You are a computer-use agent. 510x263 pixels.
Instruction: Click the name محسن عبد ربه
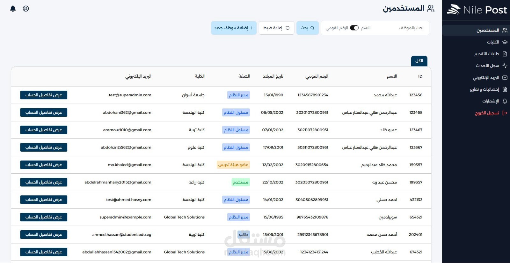click(384, 182)
